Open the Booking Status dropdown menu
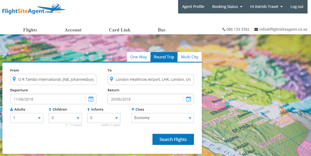Screen dimensions: 311x156 (x=227, y=7)
